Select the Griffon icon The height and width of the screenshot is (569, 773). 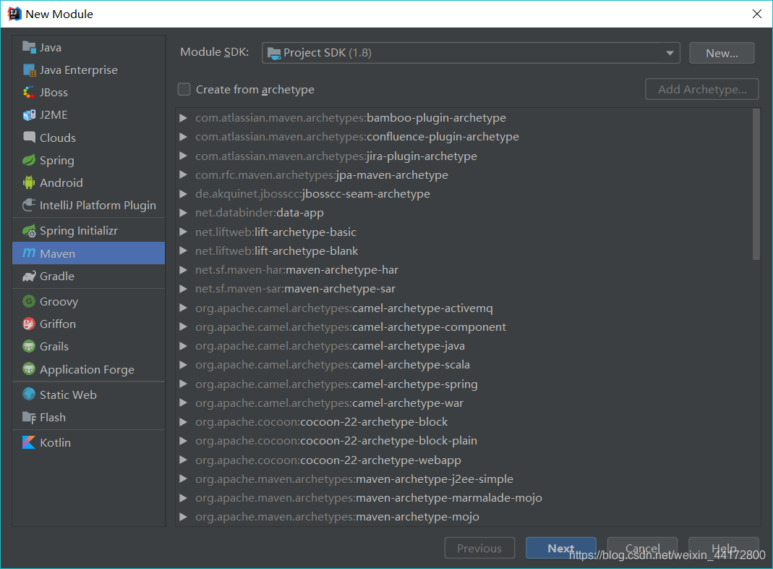29,324
